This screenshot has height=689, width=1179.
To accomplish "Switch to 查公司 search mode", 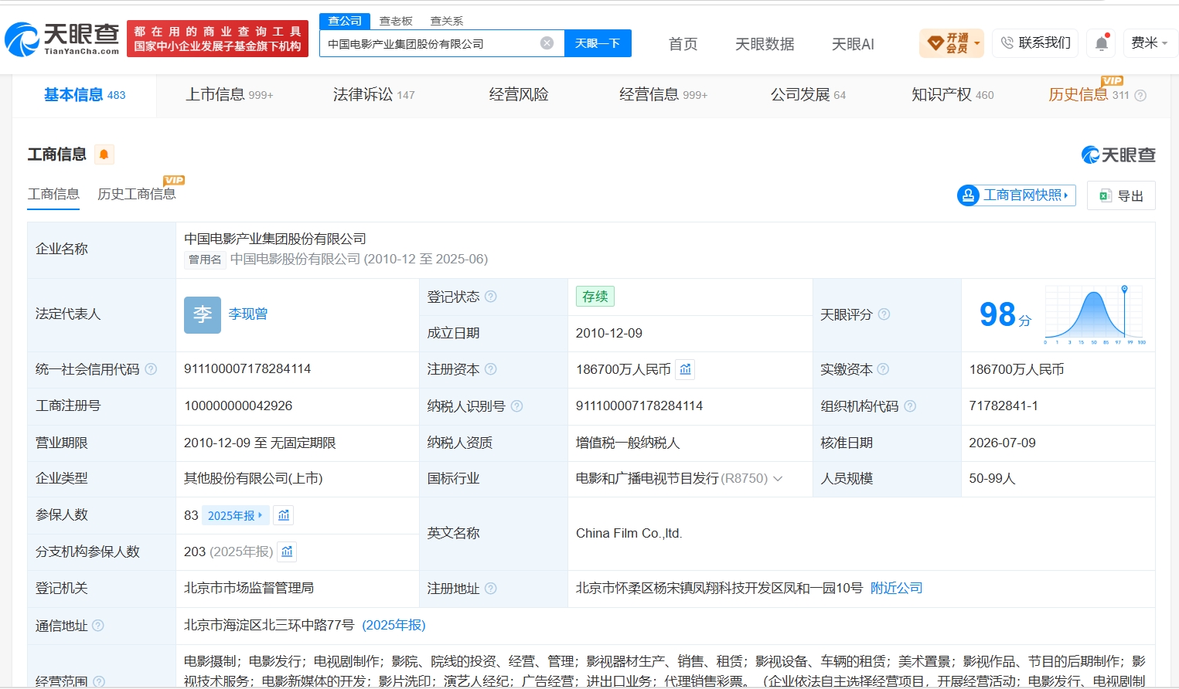I will [x=345, y=21].
